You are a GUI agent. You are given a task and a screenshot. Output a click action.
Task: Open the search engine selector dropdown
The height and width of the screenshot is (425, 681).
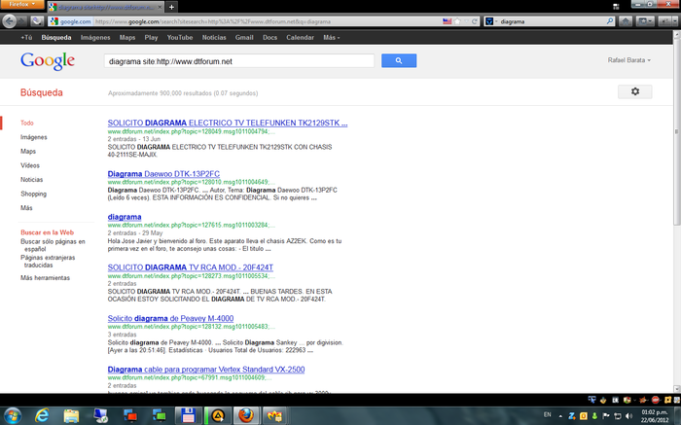coord(491,21)
